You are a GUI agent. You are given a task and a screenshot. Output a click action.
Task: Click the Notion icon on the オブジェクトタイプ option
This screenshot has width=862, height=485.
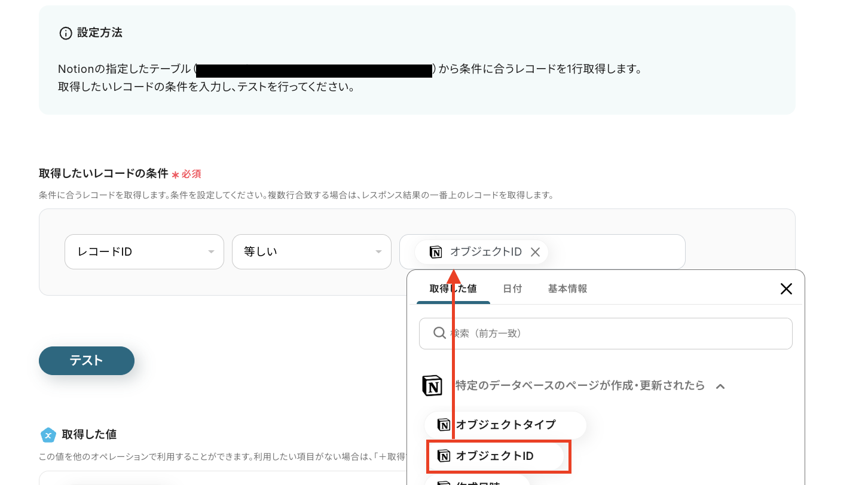point(444,425)
